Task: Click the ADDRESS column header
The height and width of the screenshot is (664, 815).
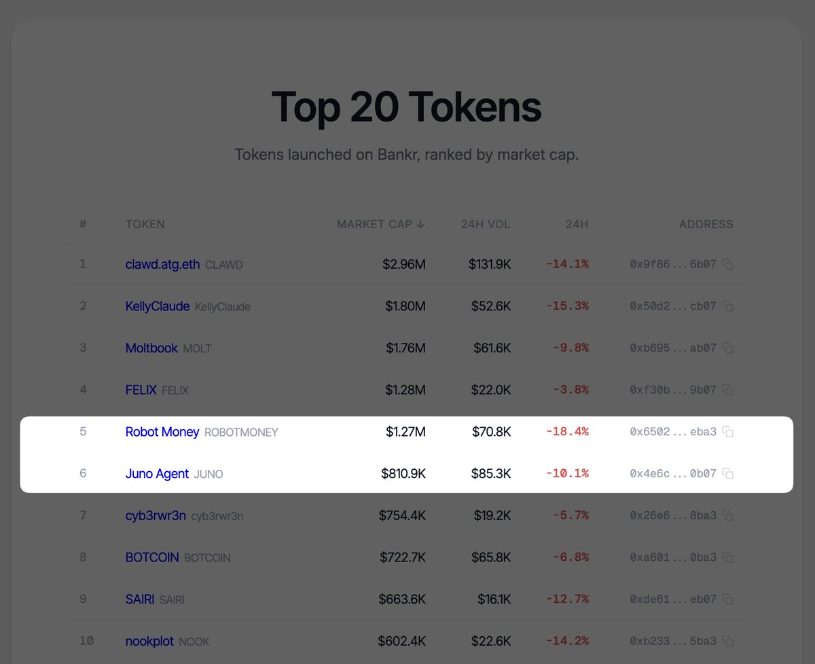Action: 706,224
